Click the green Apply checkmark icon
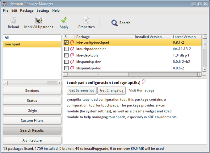Viewport: 210px width, 153px height. pyautogui.click(x=64, y=21)
